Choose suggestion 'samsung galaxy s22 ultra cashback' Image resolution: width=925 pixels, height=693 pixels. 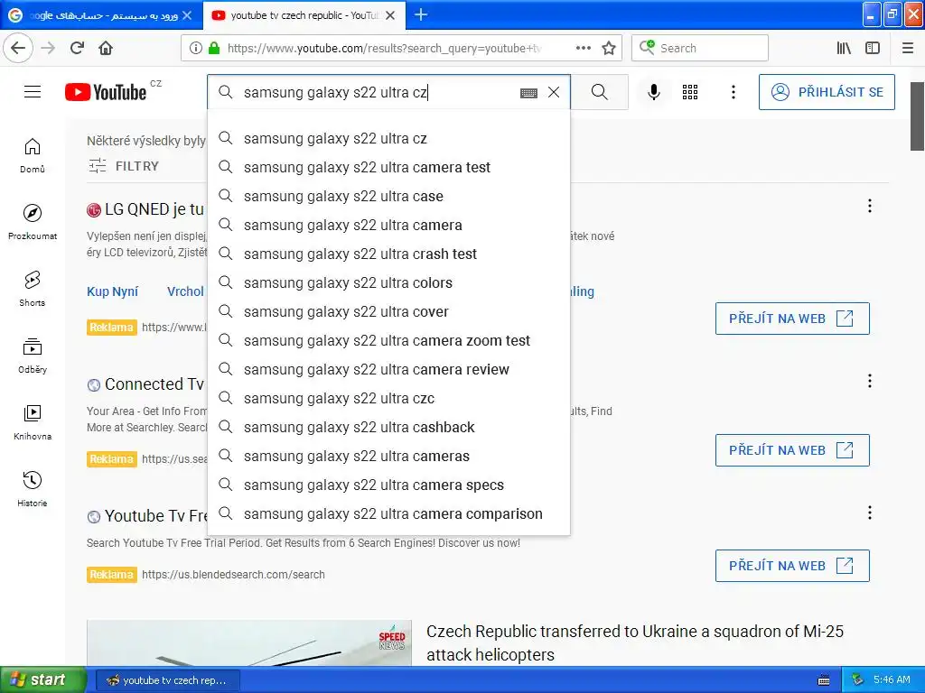point(389,427)
